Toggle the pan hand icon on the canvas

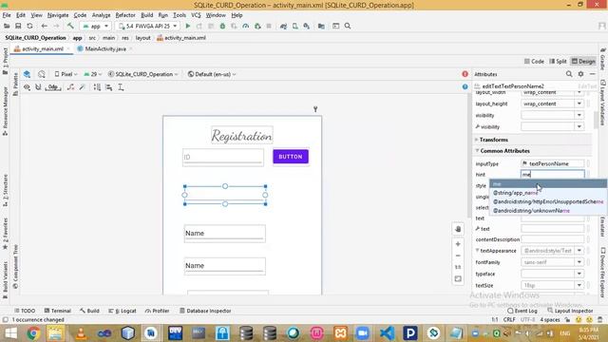pos(458,229)
